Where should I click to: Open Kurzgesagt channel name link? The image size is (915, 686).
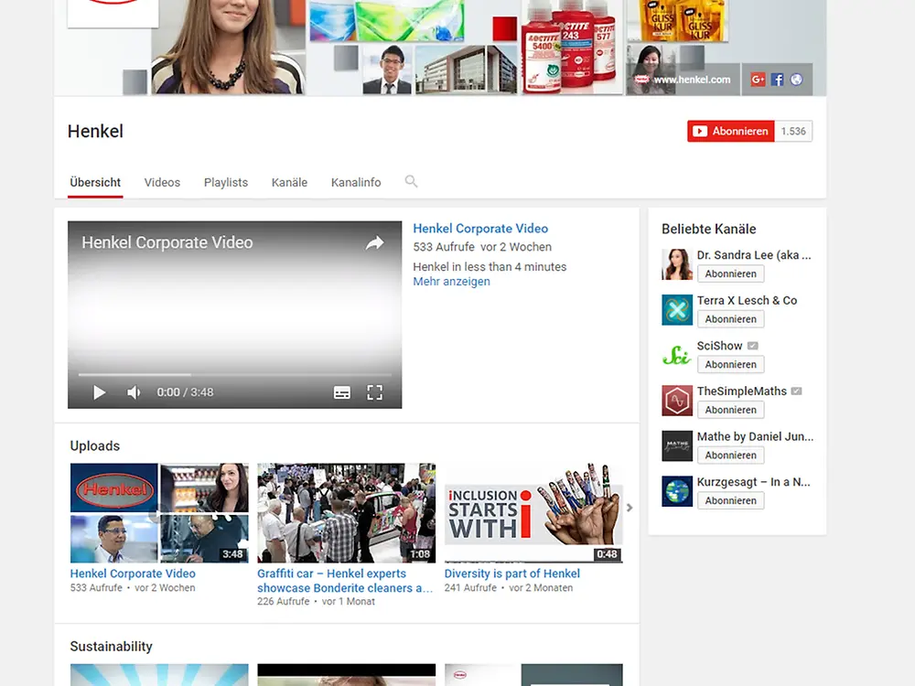[x=753, y=482]
